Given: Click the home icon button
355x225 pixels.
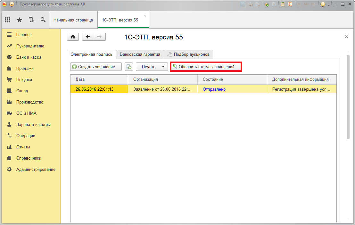Looking at the screenshot, I should click(x=73, y=37).
